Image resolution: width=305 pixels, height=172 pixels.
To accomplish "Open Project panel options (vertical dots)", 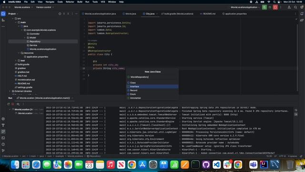I will point(72,14).
